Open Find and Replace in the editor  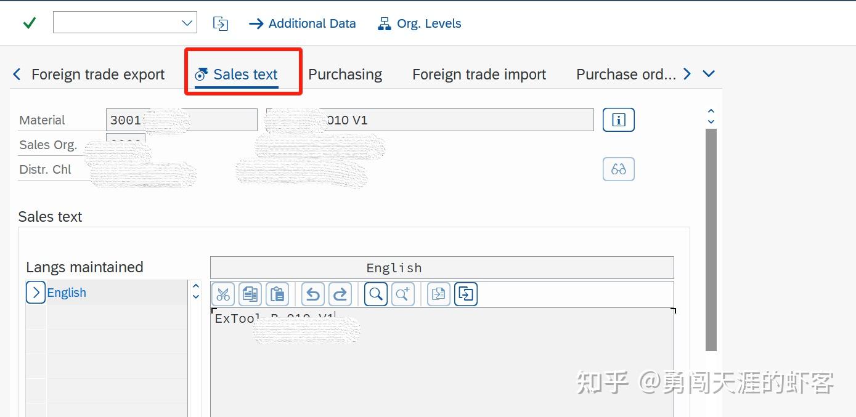coord(402,294)
